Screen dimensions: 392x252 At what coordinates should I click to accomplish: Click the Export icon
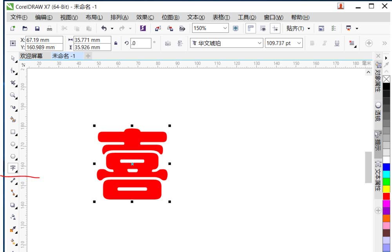[170, 28]
